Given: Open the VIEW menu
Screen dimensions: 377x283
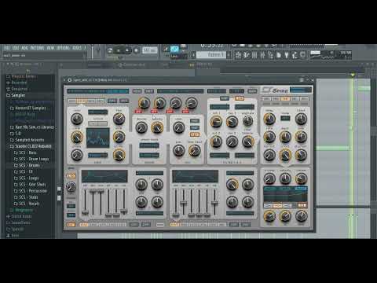Looking at the screenshot, I should 50,48.
